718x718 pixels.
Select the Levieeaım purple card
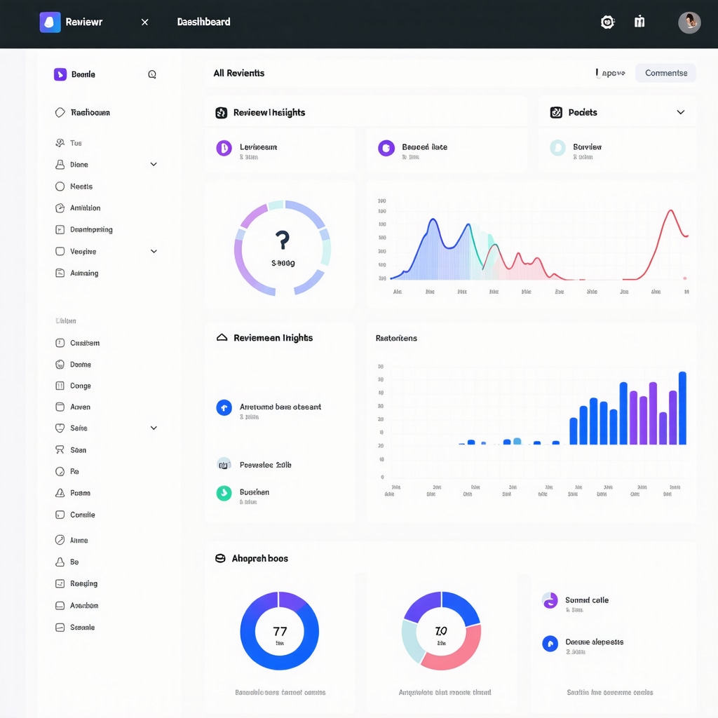(x=280, y=151)
